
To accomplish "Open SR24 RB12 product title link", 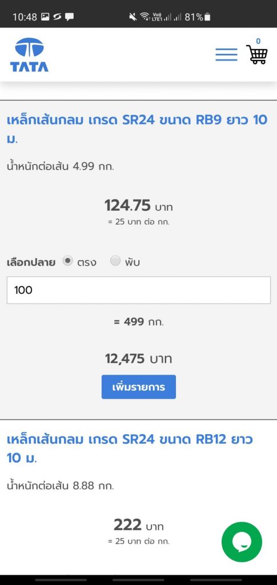I will [130, 448].
